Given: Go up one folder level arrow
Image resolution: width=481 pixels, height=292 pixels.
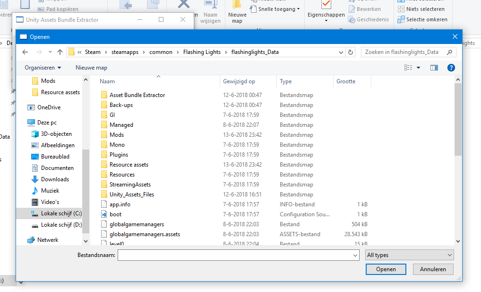Looking at the screenshot, I should pos(60,52).
